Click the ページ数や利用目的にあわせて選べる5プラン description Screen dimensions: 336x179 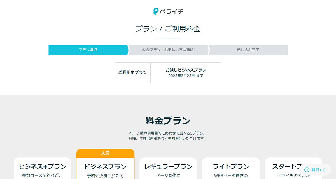point(168,133)
